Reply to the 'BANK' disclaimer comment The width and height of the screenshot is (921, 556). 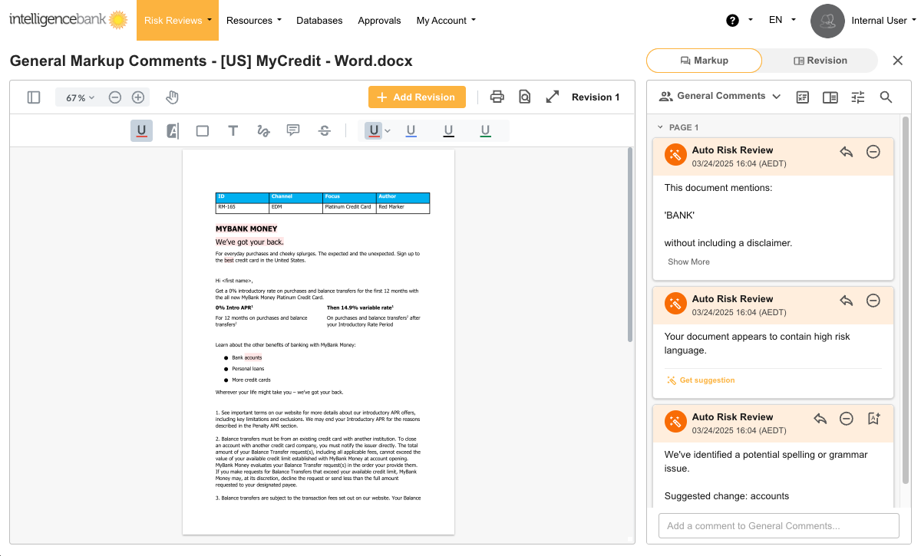[x=847, y=152]
